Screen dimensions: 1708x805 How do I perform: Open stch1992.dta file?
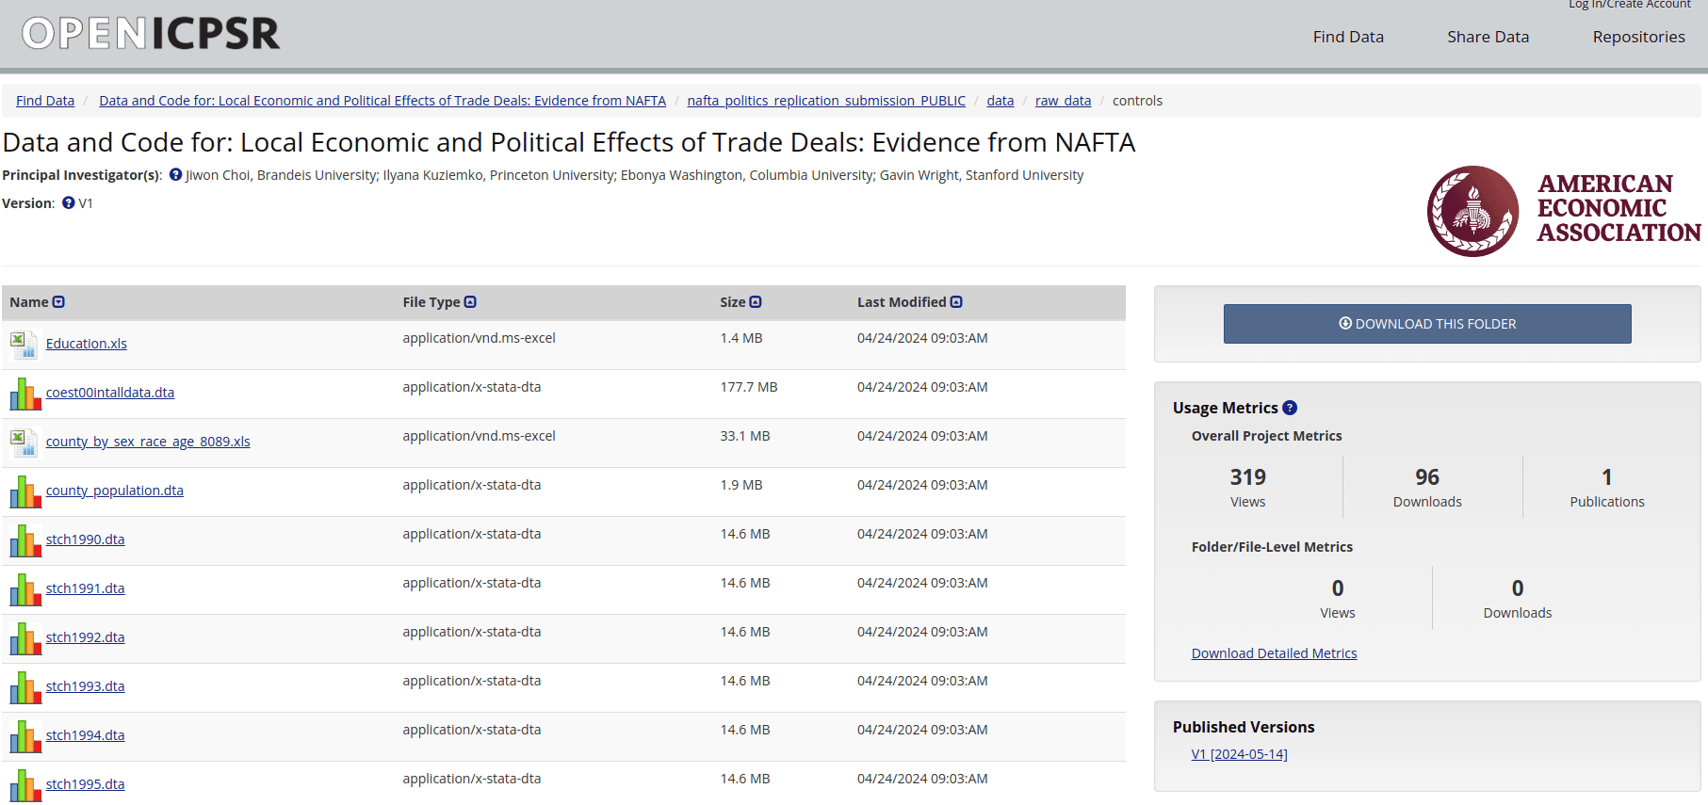(86, 637)
